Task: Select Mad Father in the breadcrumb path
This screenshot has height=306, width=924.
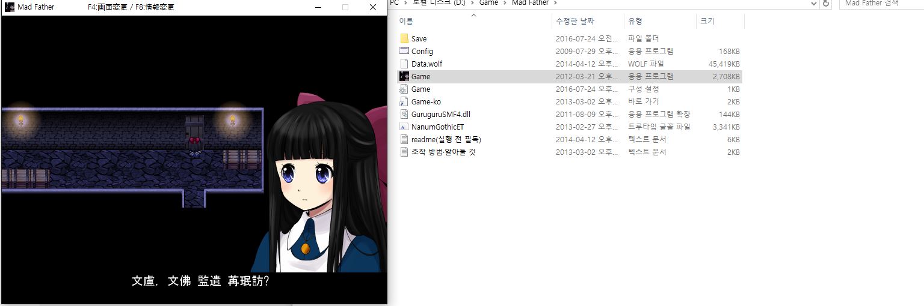Action: click(530, 3)
